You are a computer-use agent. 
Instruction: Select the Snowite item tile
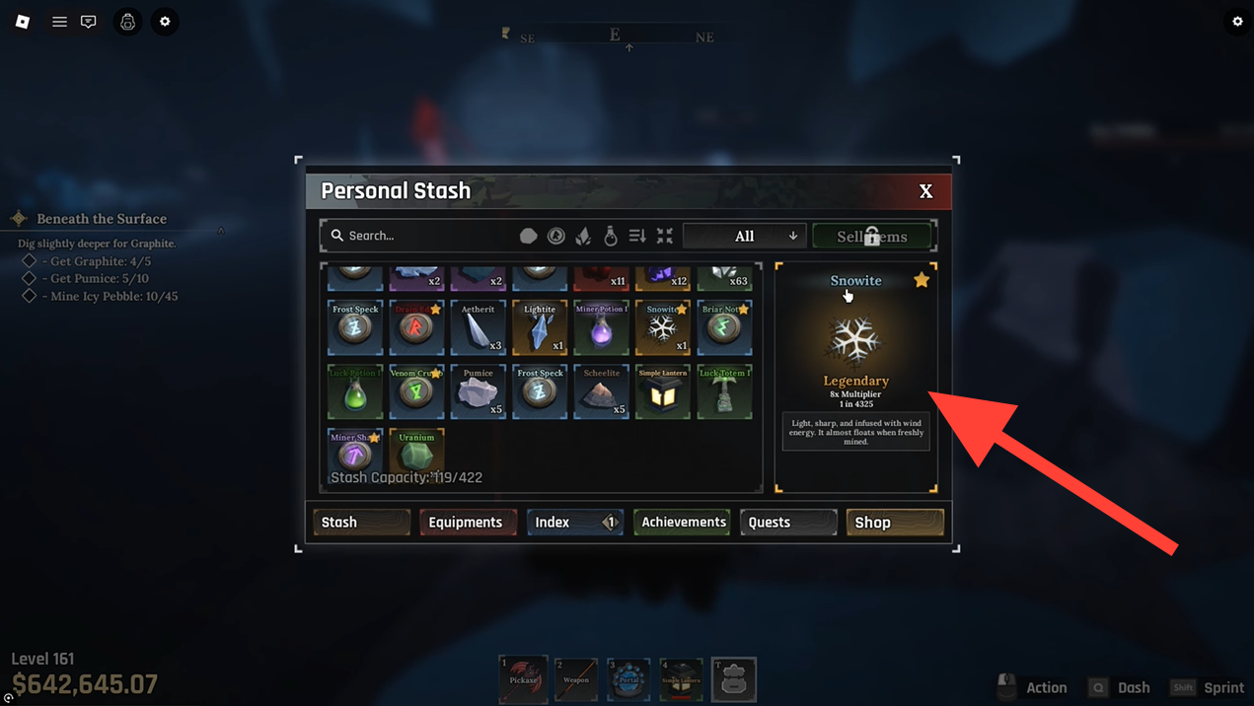click(663, 327)
